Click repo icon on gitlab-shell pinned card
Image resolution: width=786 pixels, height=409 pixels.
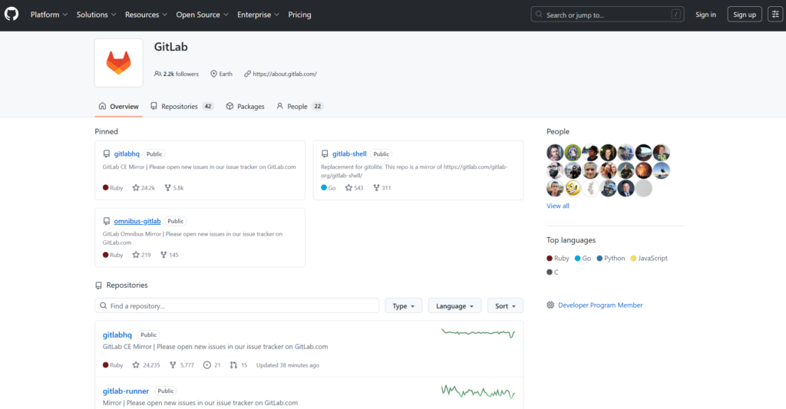[325, 154]
